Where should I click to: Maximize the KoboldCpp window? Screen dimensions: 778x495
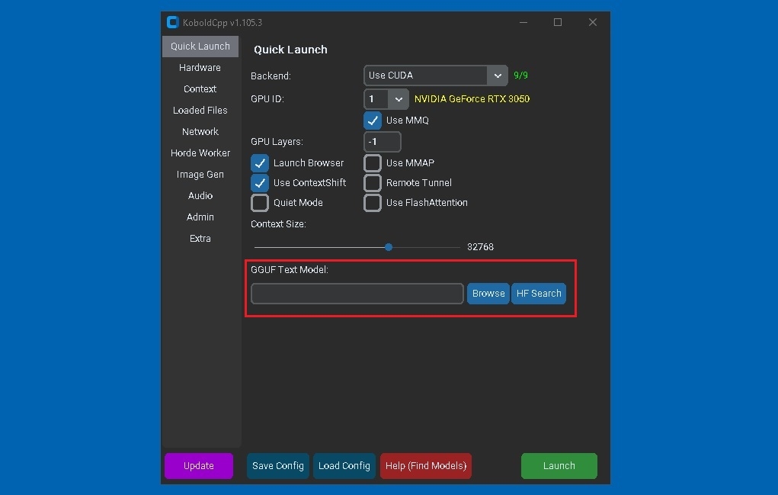click(x=558, y=22)
